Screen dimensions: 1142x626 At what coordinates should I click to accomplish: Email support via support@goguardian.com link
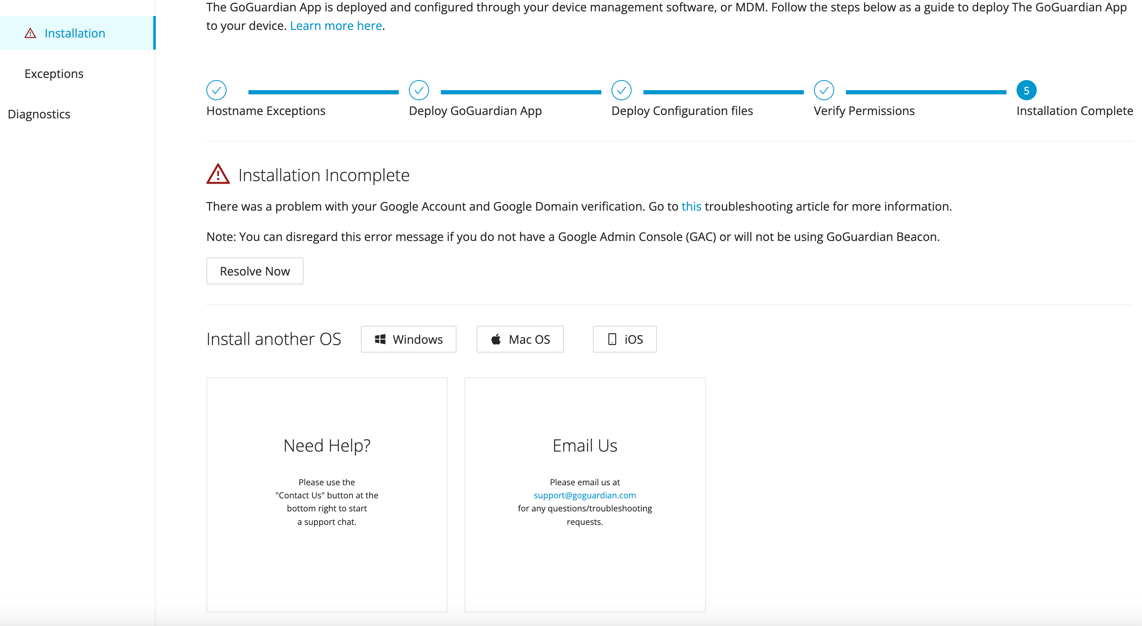point(585,495)
